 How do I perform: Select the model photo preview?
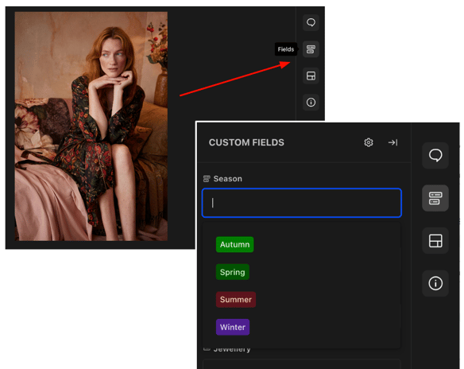tap(91, 126)
